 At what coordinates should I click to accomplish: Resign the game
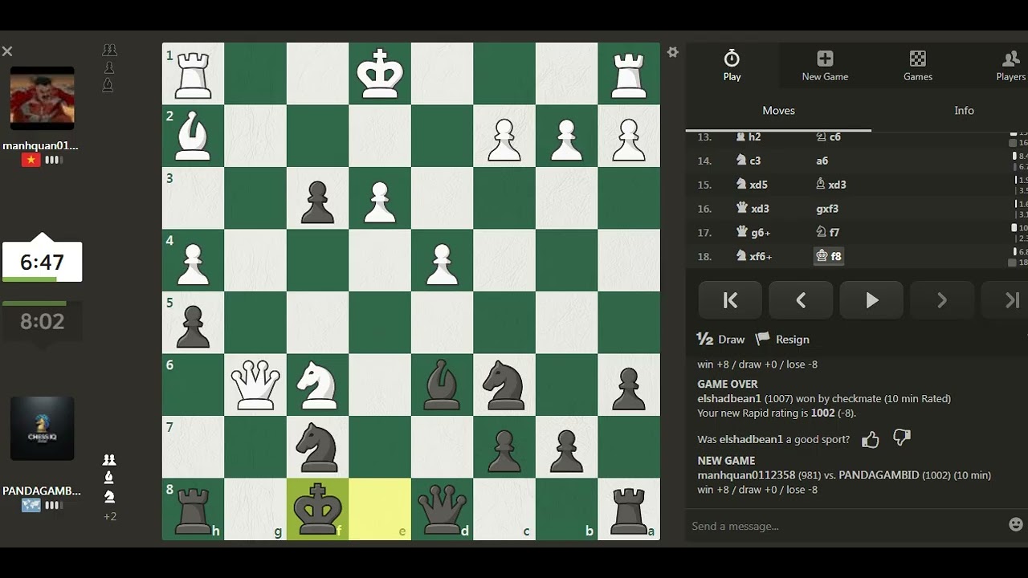coord(783,340)
